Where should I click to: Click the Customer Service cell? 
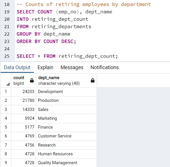pos(66,136)
